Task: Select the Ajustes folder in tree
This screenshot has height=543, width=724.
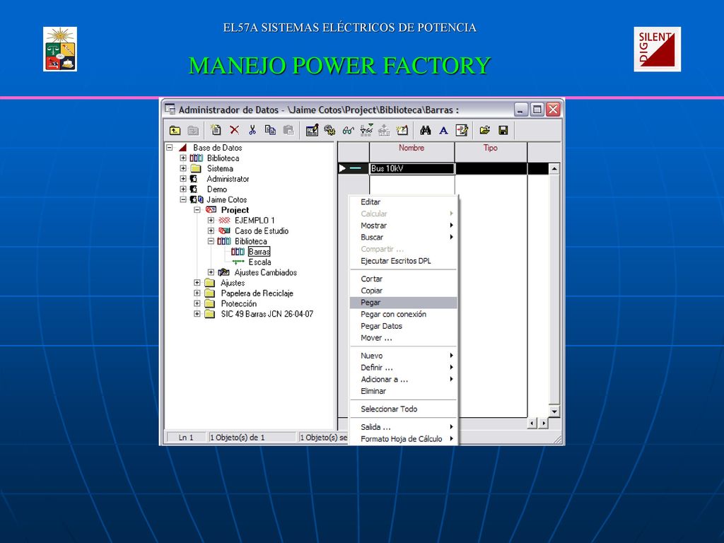Action: (233, 283)
